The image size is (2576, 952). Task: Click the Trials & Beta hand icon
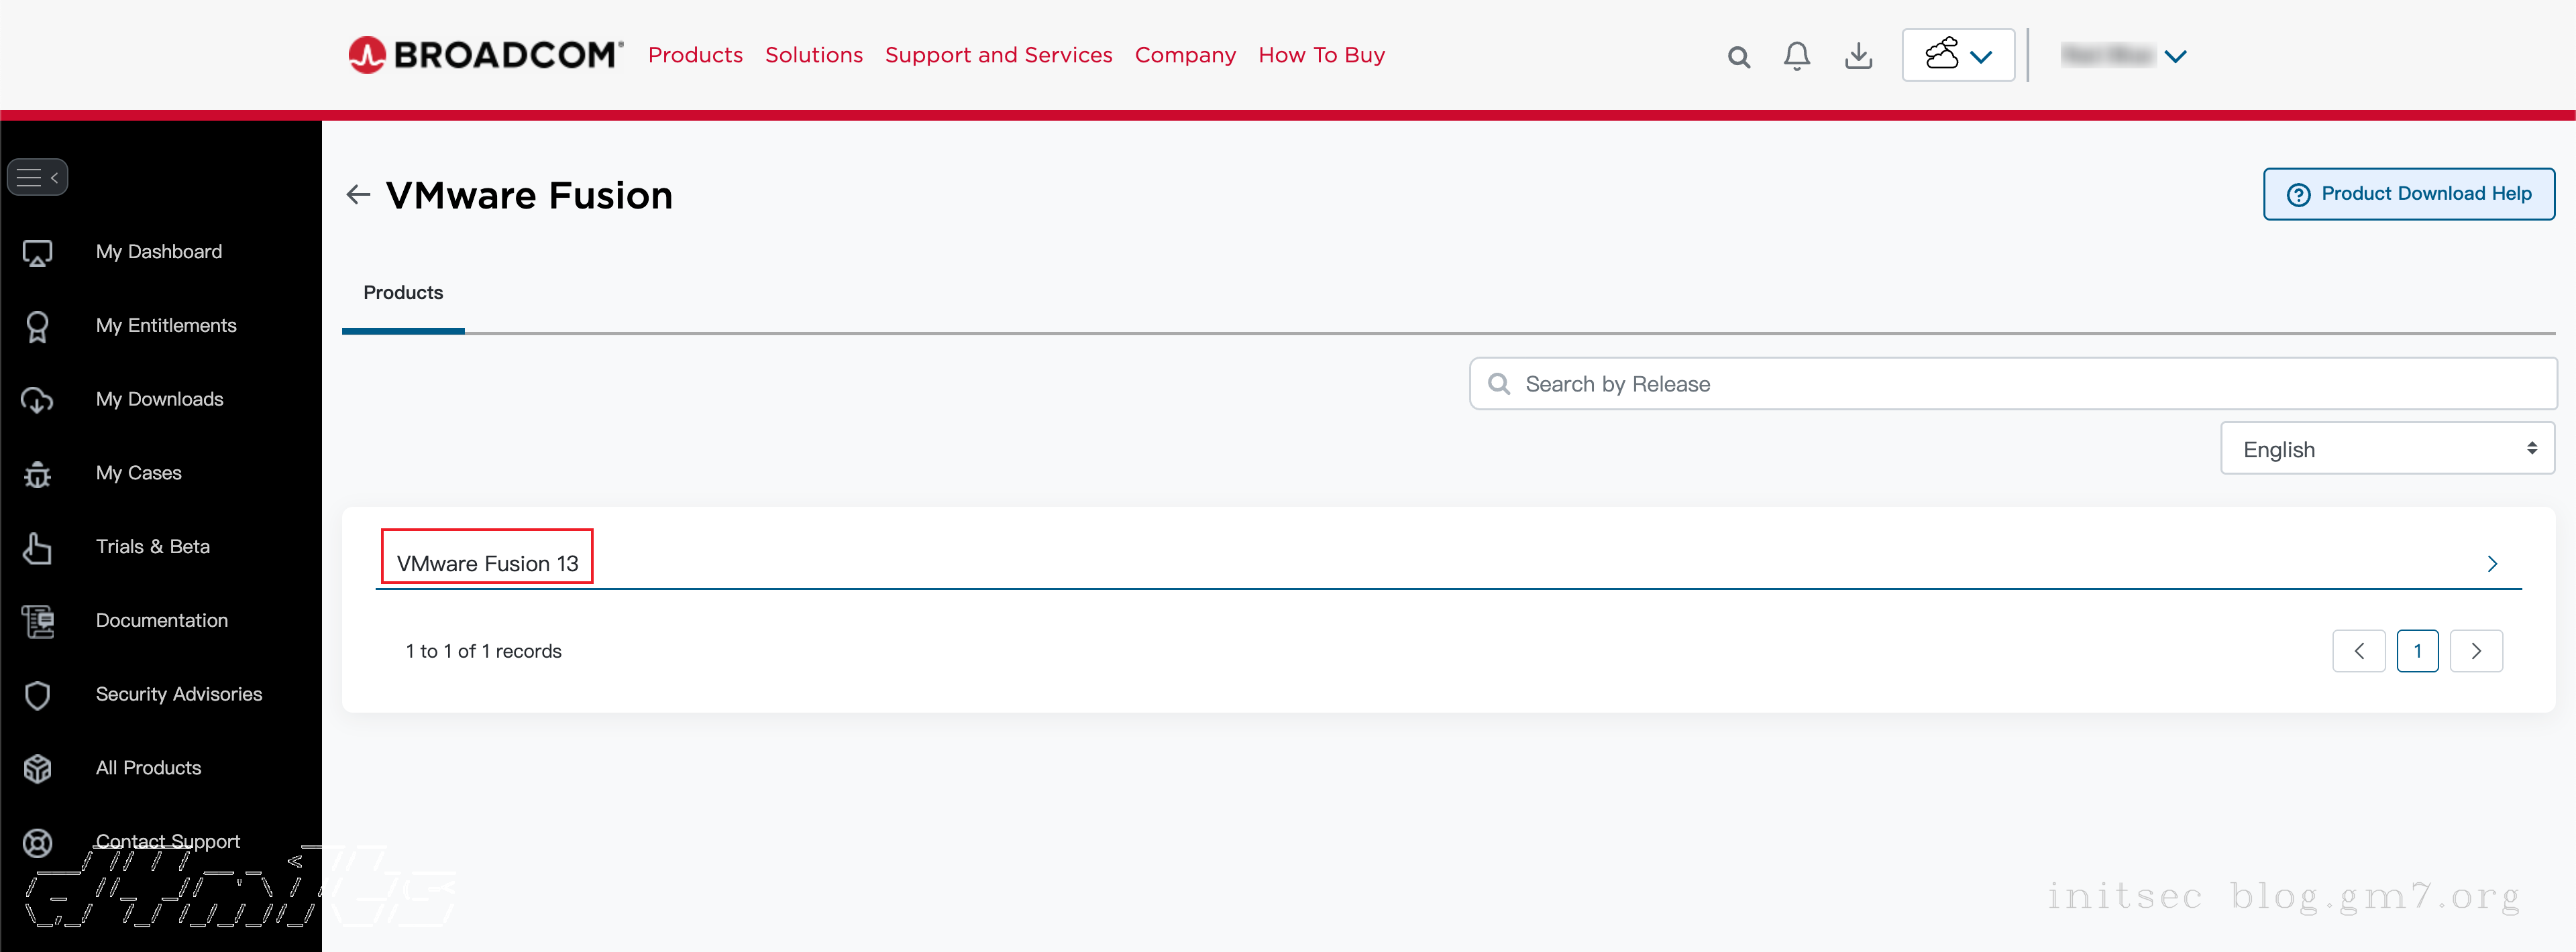point(38,548)
